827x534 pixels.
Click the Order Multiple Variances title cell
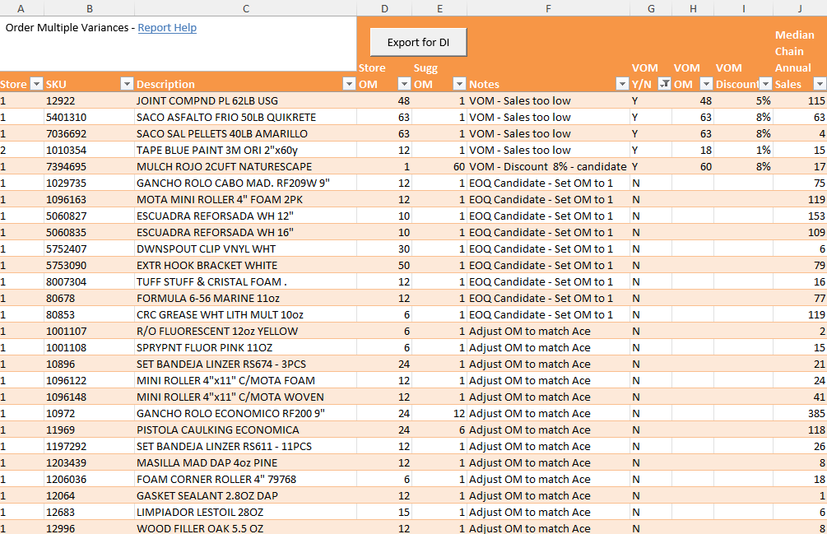pos(179,44)
